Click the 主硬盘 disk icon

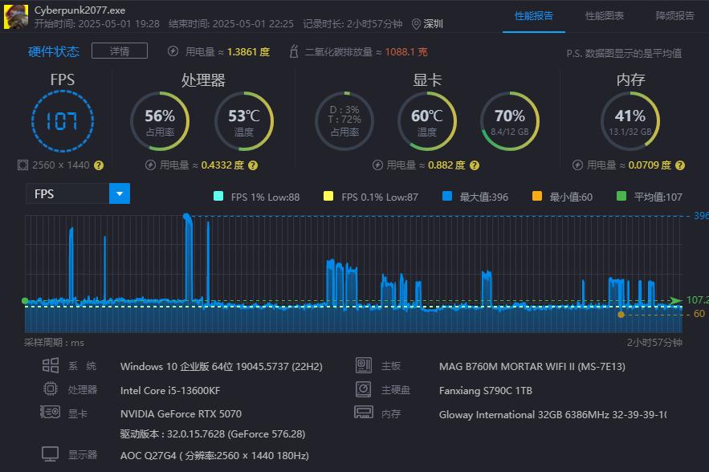364,389
